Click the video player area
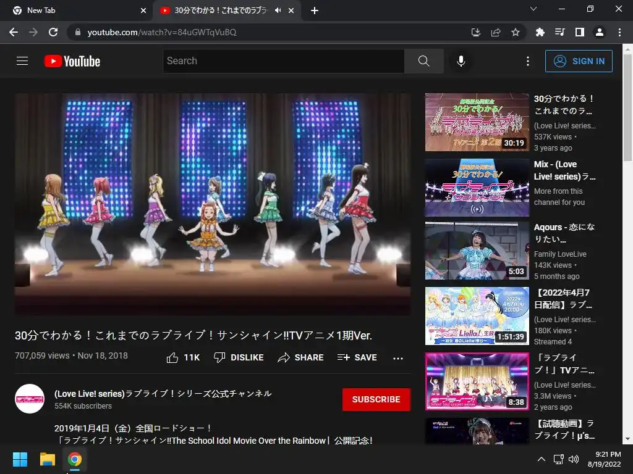The width and height of the screenshot is (633, 474). click(213, 204)
